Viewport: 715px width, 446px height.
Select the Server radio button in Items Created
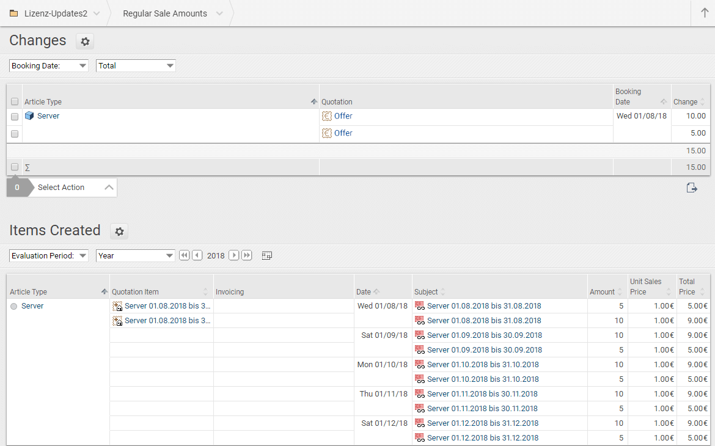(x=14, y=306)
